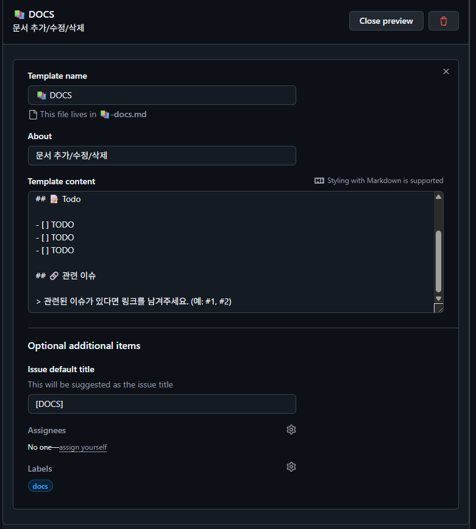Click the Issue default title field
This screenshot has width=476, height=529.
(x=162, y=404)
